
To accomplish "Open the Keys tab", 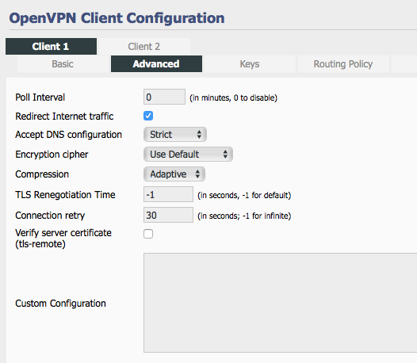I will 250,64.
